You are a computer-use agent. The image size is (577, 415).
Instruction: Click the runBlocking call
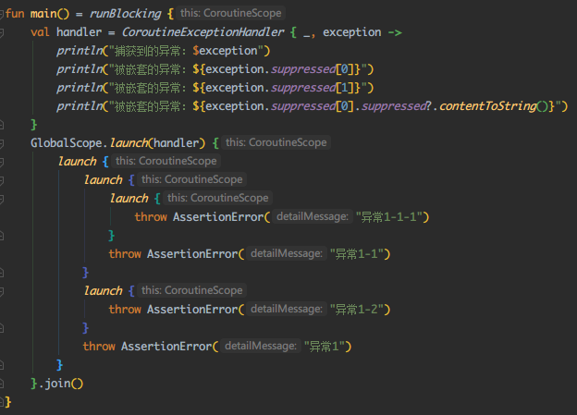[x=125, y=14]
